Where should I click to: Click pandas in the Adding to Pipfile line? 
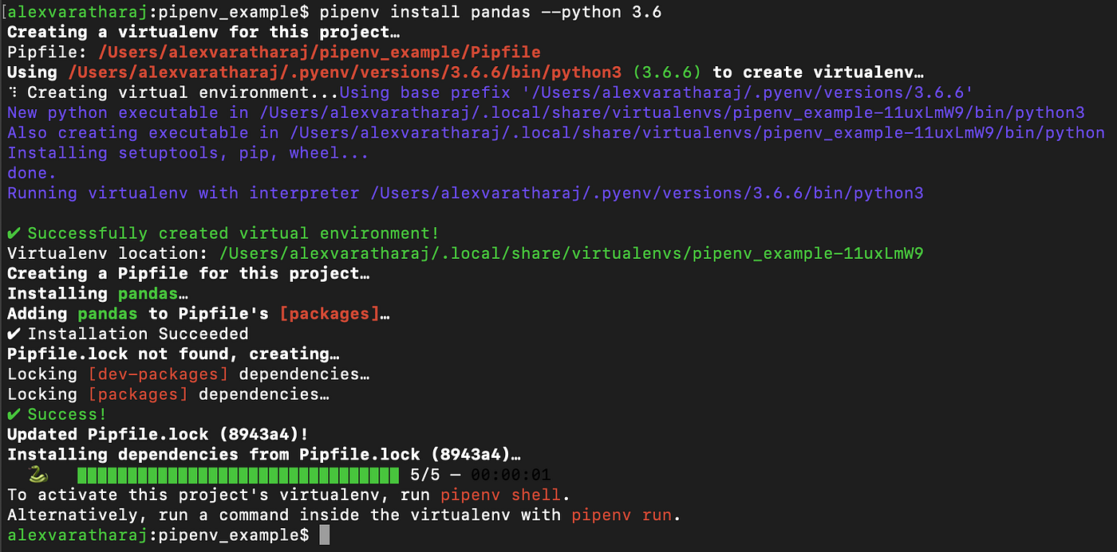[106, 313]
